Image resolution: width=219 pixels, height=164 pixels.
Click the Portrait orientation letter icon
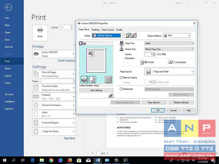pyautogui.click(x=142, y=62)
